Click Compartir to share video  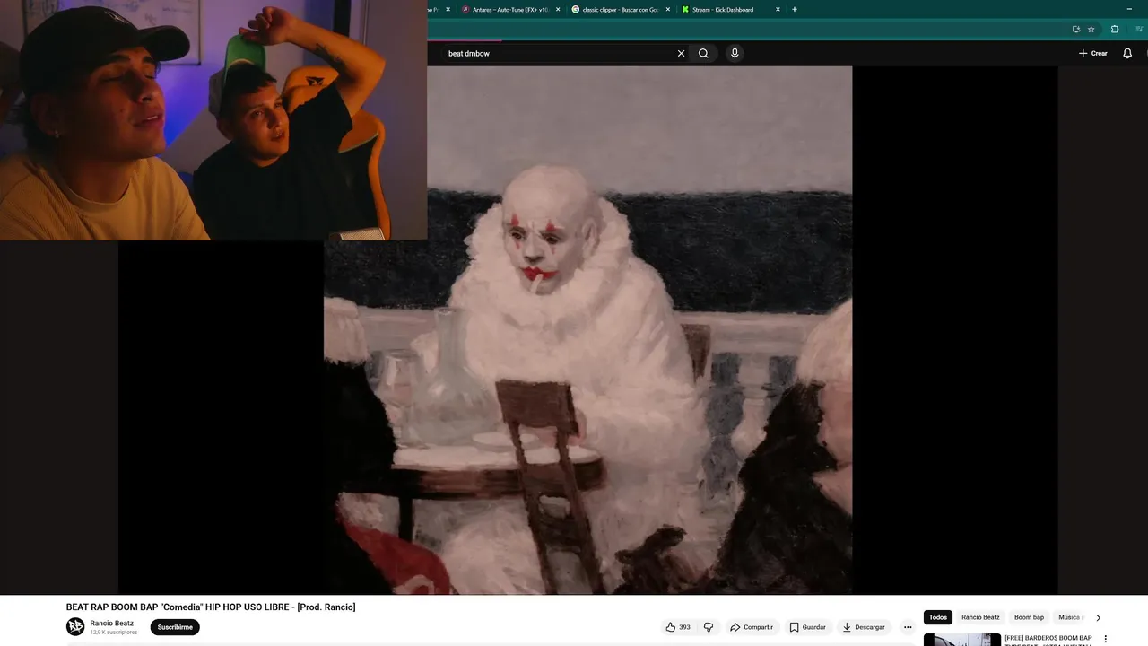pos(752,627)
